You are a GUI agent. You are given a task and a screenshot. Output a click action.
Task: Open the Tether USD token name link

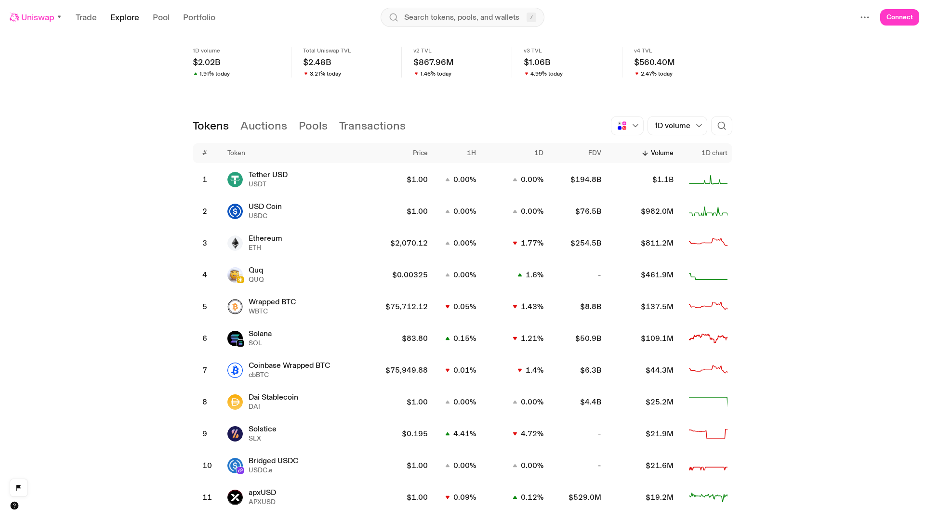point(268,175)
